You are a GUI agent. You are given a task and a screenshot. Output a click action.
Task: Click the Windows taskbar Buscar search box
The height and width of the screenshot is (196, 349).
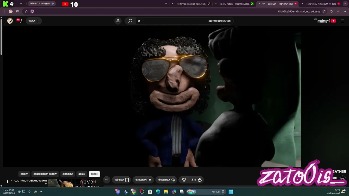207,192
